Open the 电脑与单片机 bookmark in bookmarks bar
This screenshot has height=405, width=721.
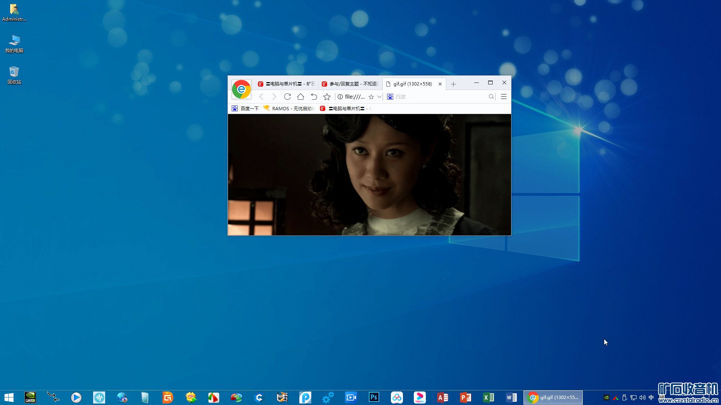(x=345, y=108)
